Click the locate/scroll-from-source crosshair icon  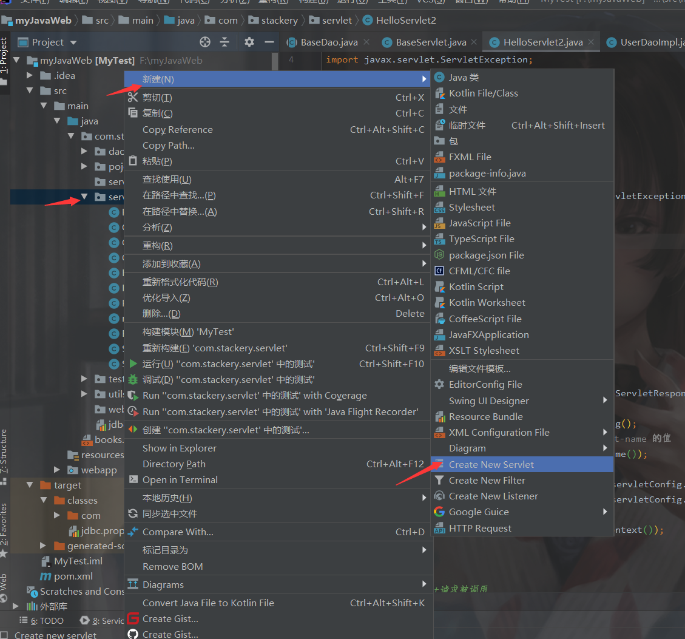tap(205, 42)
